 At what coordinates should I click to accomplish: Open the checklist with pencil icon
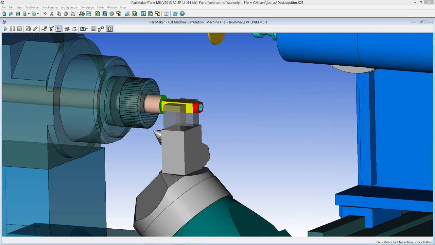[x=105, y=14]
